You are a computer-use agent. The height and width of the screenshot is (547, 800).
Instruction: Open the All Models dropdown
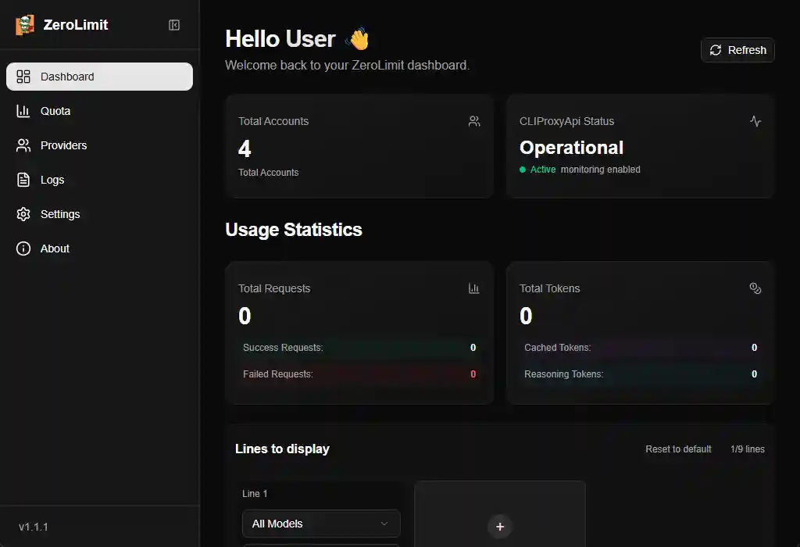pyautogui.click(x=320, y=524)
